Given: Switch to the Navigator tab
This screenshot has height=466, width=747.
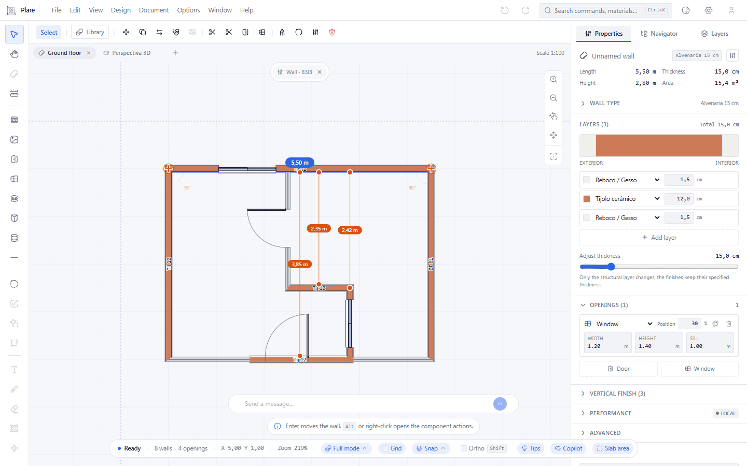Looking at the screenshot, I should [659, 34].
